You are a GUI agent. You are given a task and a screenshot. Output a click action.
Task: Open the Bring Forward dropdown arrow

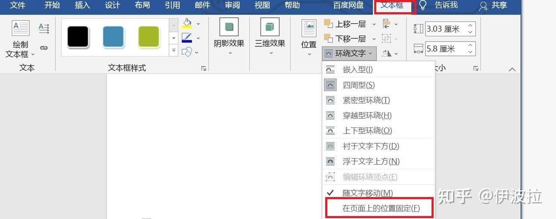(373, 24)
